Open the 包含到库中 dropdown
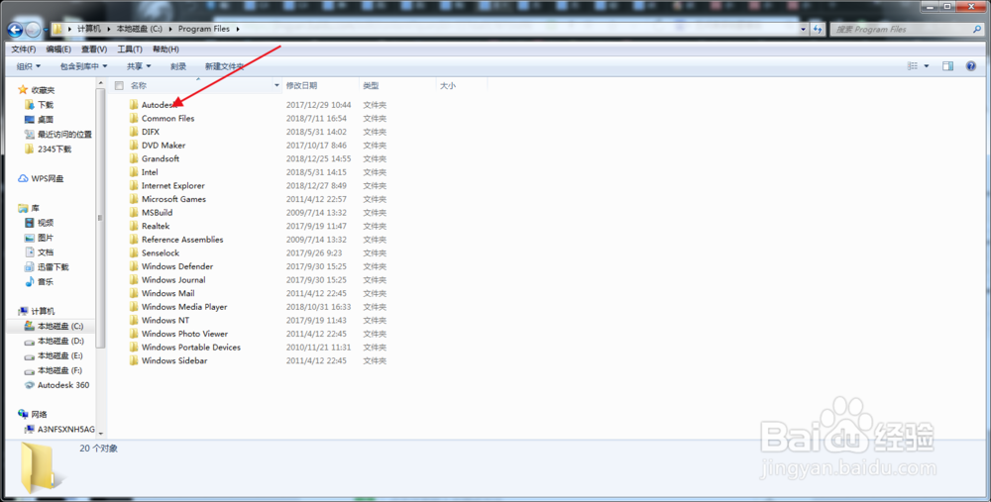Viewport: 991px width, 502px height. pyautogui.click(x=83, y=66)
